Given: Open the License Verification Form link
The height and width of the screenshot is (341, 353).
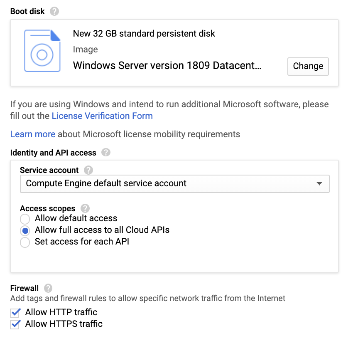Looking at the screenshot, I should [x=102, y=116].
